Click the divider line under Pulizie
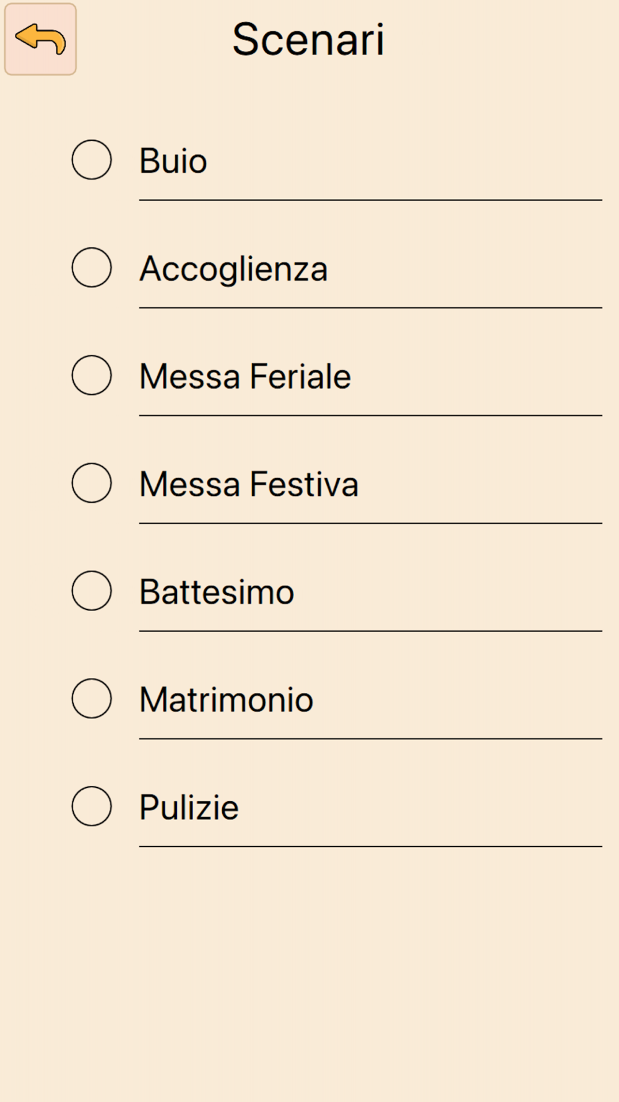619x1102 pixels. (x=370, y=847)
